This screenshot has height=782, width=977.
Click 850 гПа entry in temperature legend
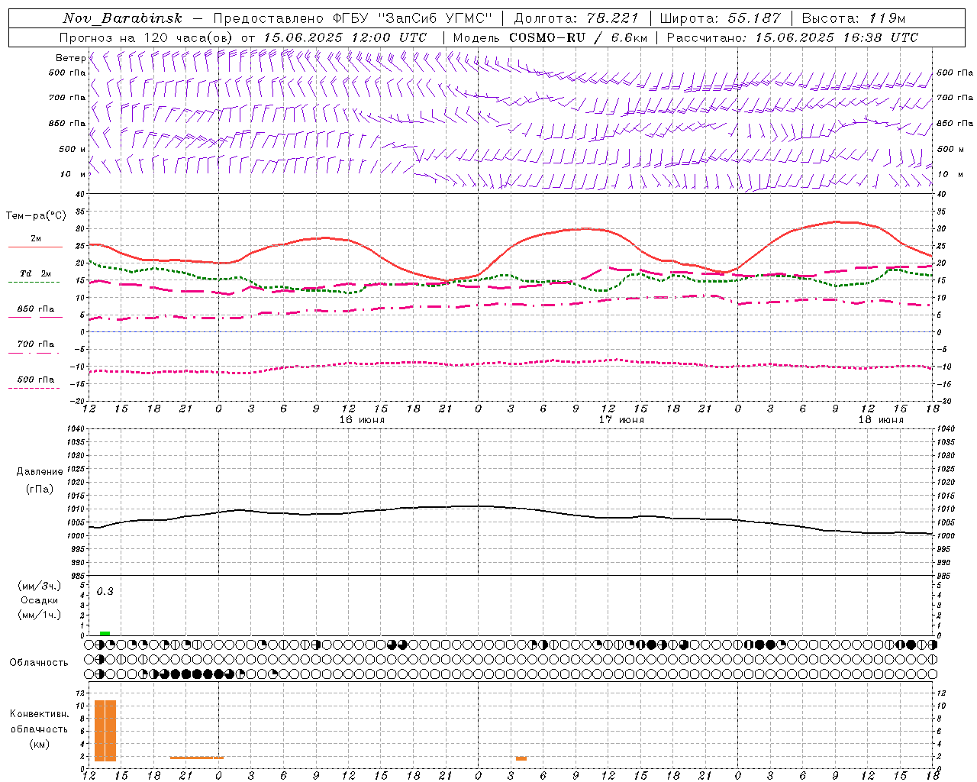pyautogui.click(x=36, y=309)
